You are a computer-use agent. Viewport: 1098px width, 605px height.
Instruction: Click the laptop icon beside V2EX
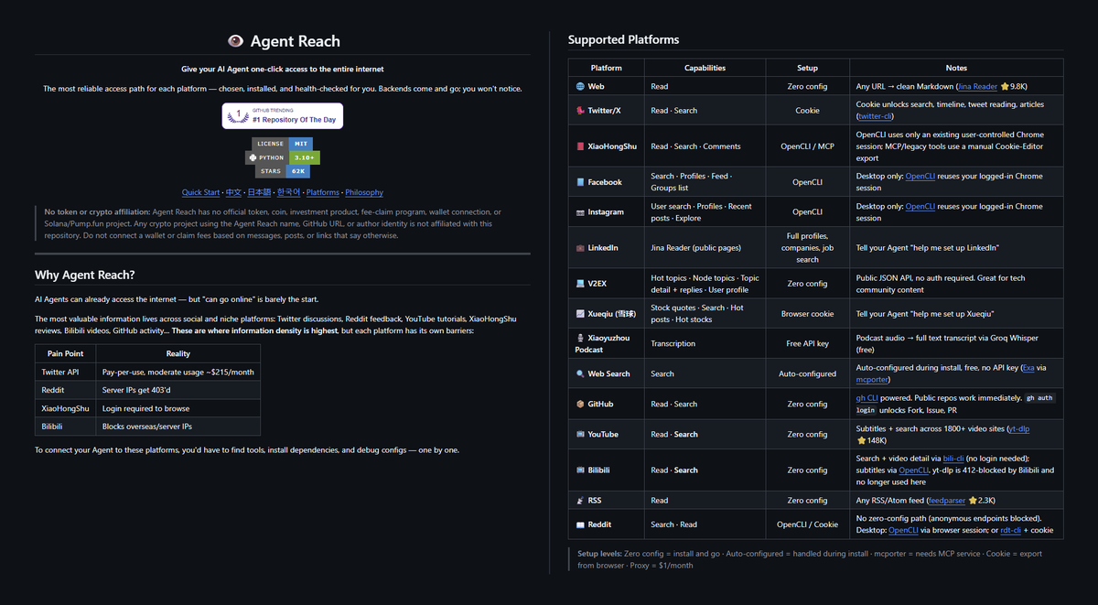(x=580, y=284)
